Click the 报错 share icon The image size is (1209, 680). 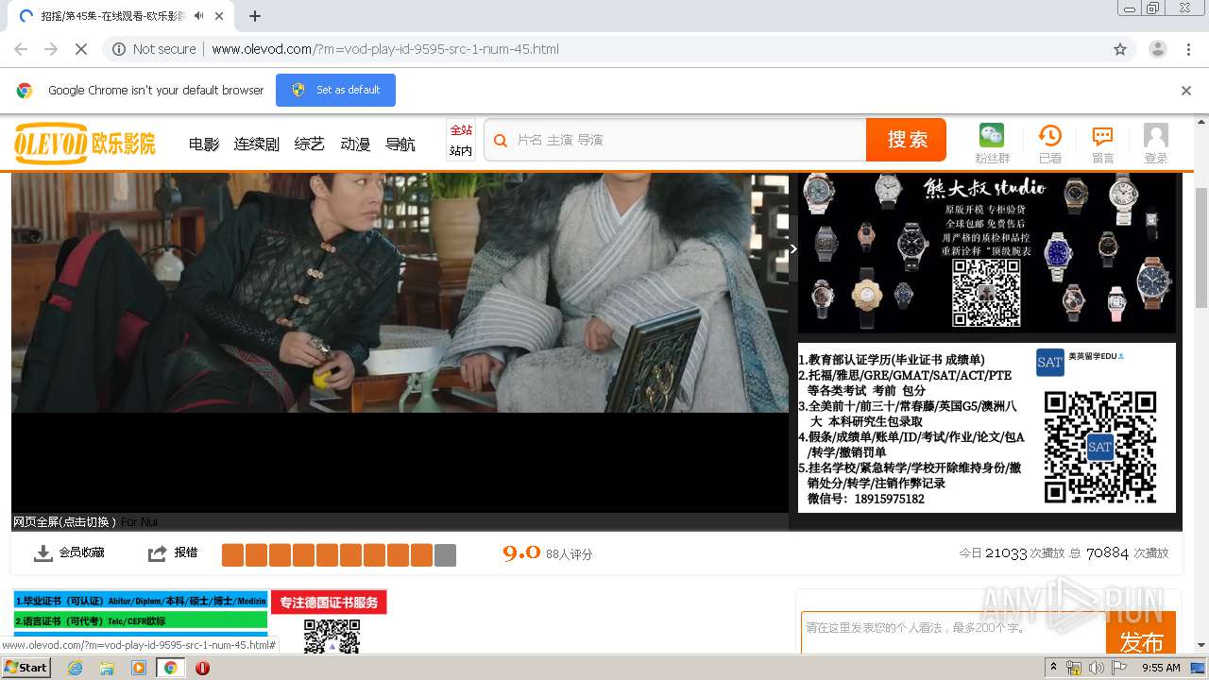tap(157, 553)
